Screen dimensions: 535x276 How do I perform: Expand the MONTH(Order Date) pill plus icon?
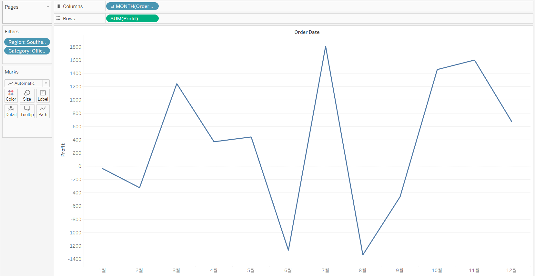(112, 6)
